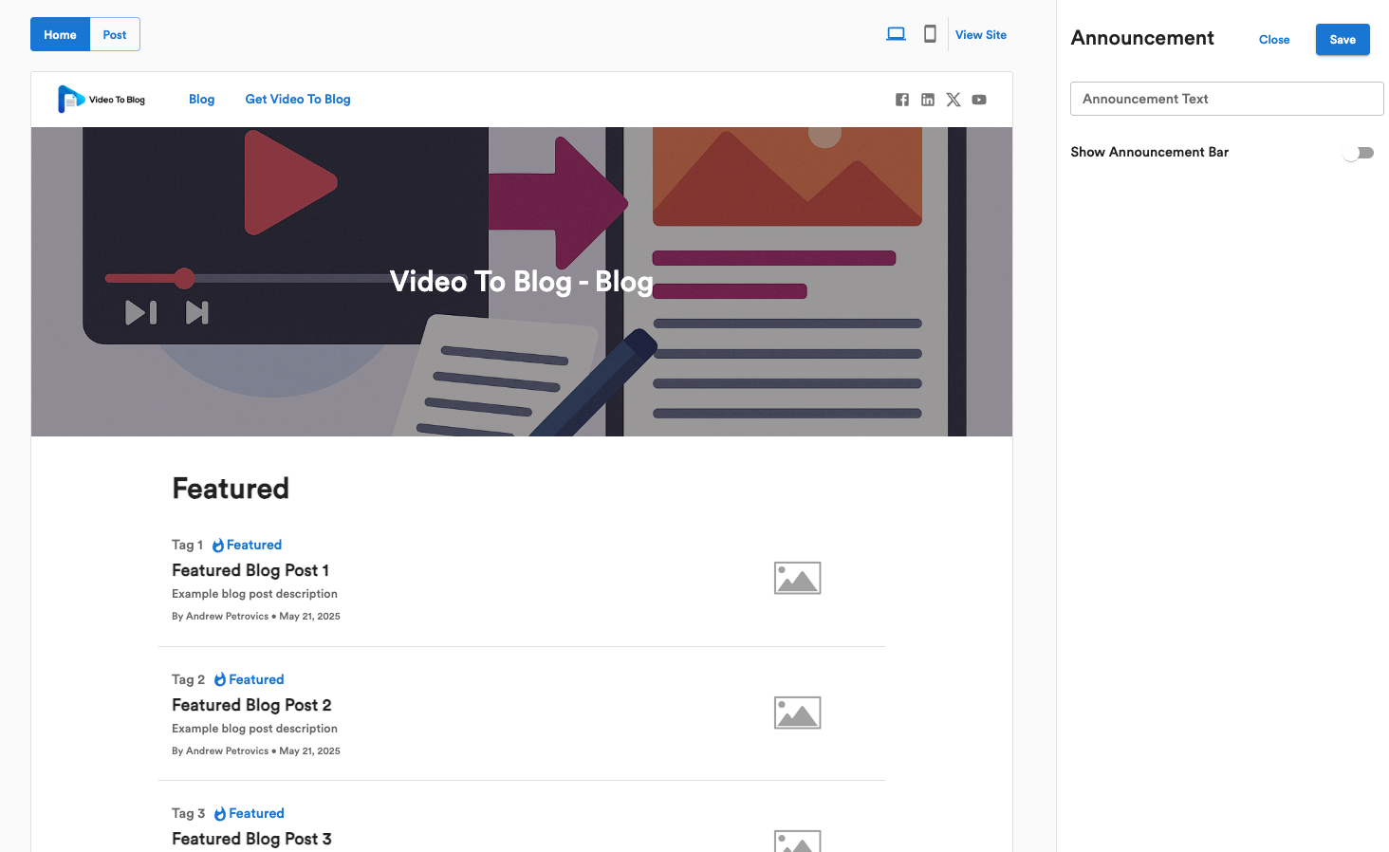Open the LinkedIn social icon
The height and width of the screenshot is (852, 1389).
928,100
